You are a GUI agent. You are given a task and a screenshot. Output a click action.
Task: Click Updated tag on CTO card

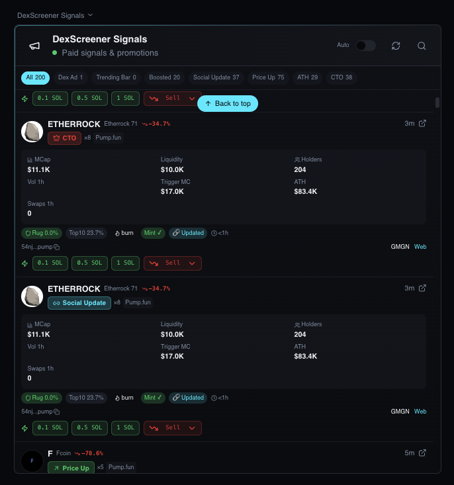point(188,233)
